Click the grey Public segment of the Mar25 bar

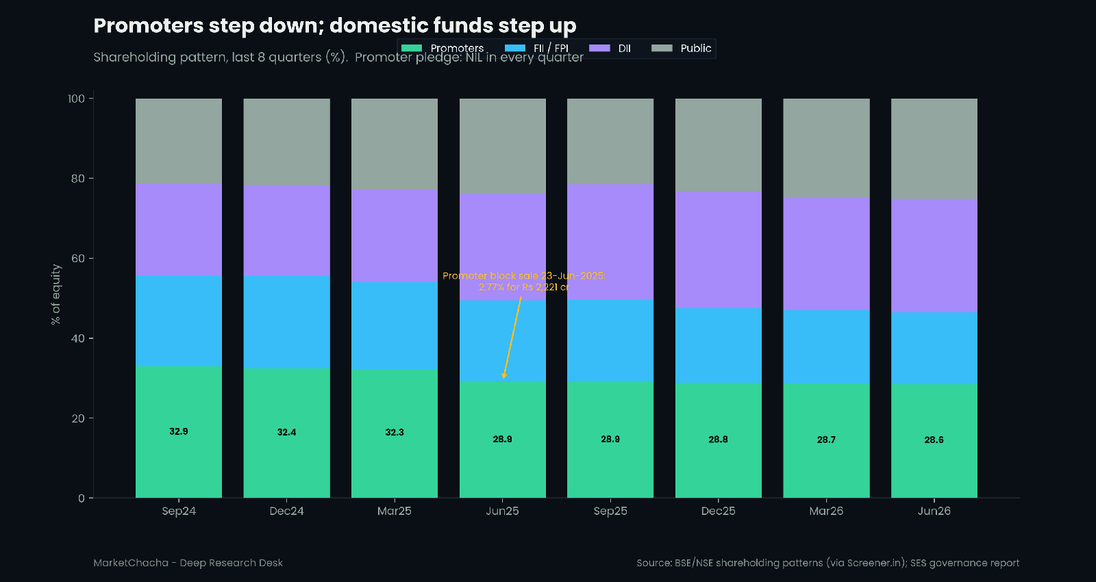pyautogui.click(x=395, y=144)
